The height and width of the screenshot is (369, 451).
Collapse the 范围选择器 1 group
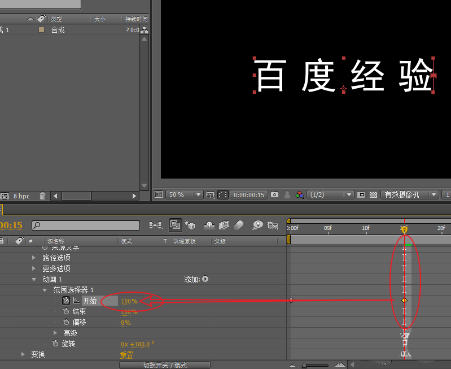pyautogui.click(x=45, y=290)
